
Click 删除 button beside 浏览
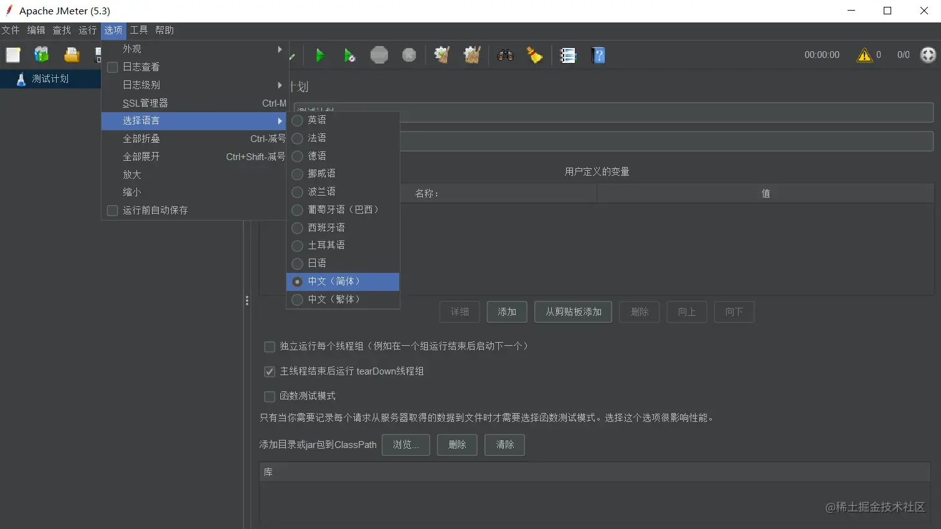pos(457,445)
